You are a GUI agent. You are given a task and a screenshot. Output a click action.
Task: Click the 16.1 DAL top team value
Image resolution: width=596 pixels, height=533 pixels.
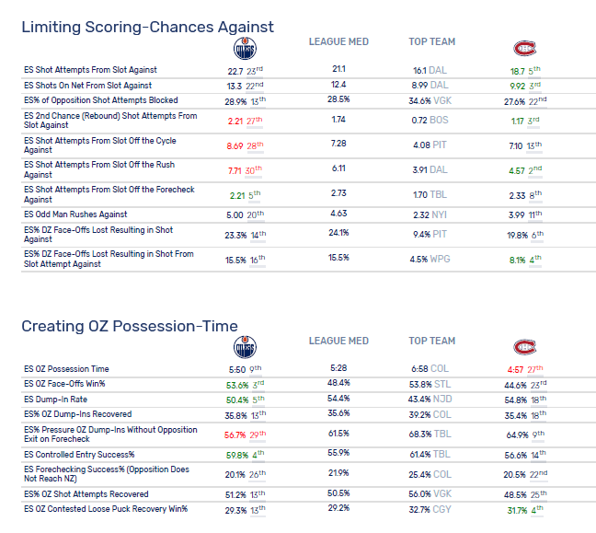point(430,70)
